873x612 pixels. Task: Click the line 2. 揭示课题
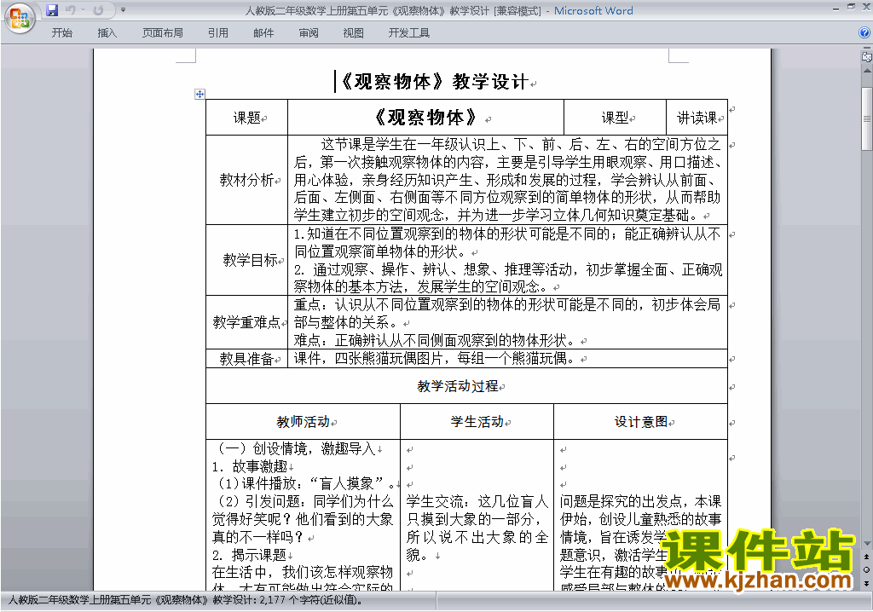[250, 555]
